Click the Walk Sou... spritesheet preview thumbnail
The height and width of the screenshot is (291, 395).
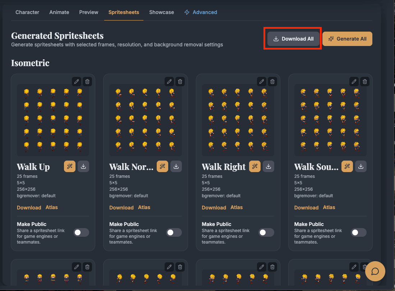tap(331, 120)
